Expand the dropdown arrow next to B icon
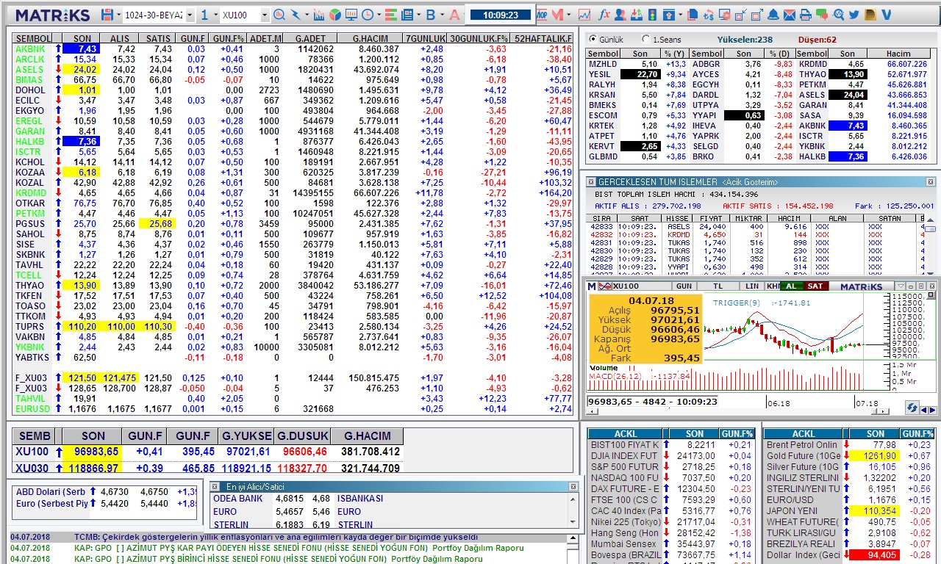941x564 pixels. pos(443,15)
